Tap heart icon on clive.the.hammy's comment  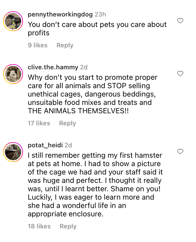coord(180,74)
